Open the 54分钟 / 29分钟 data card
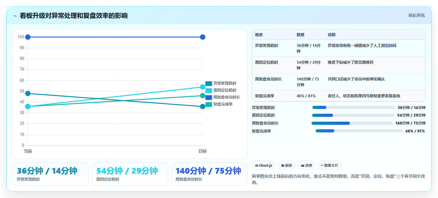The width and height of the screenshot is (438, 198). point(130,174)
